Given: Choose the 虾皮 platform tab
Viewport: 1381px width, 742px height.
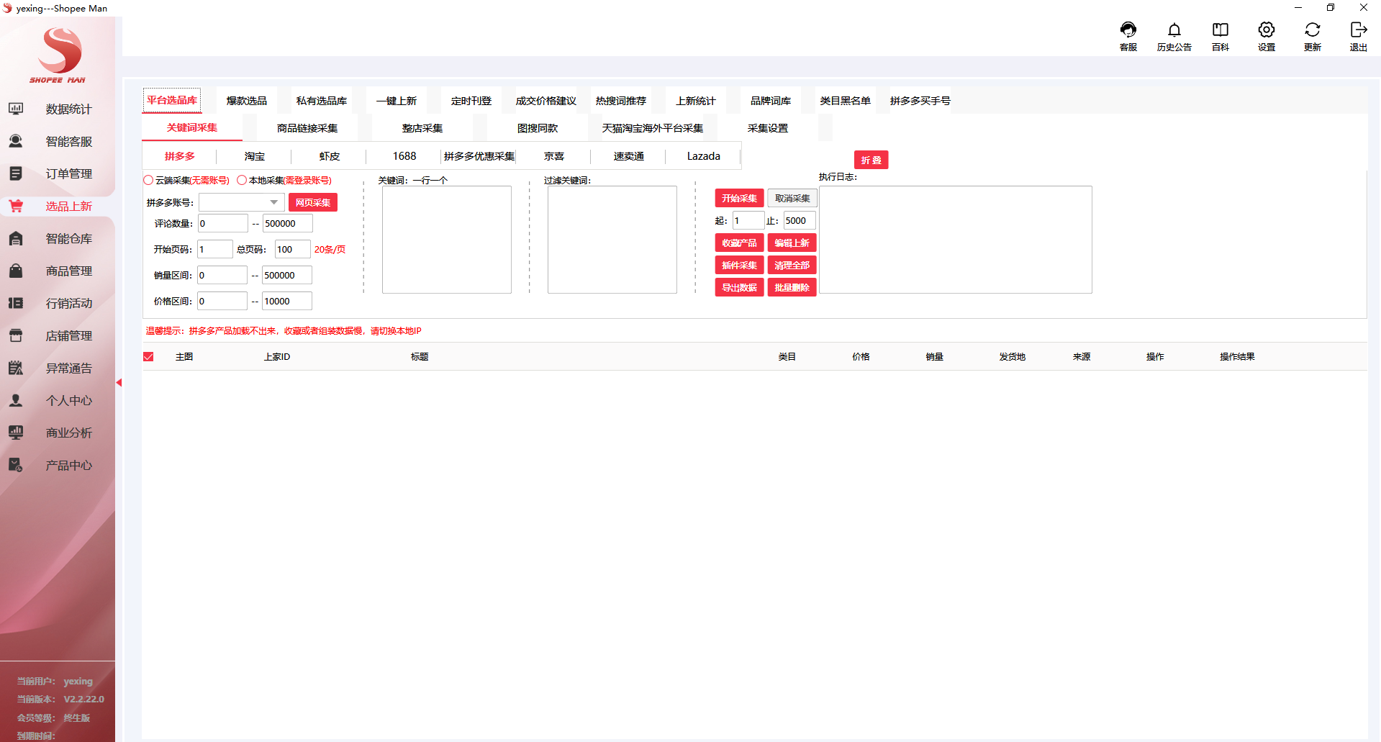Looking at the screenshot, I should point(330,156).
